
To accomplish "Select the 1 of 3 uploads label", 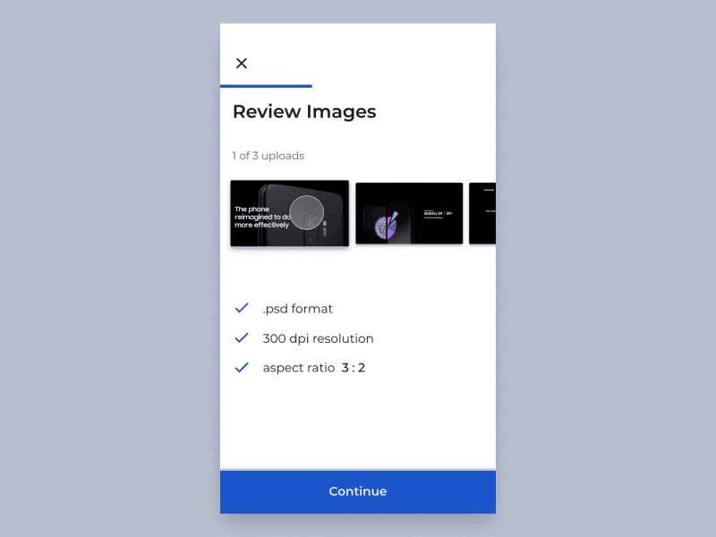I will (x=268, y=156).
